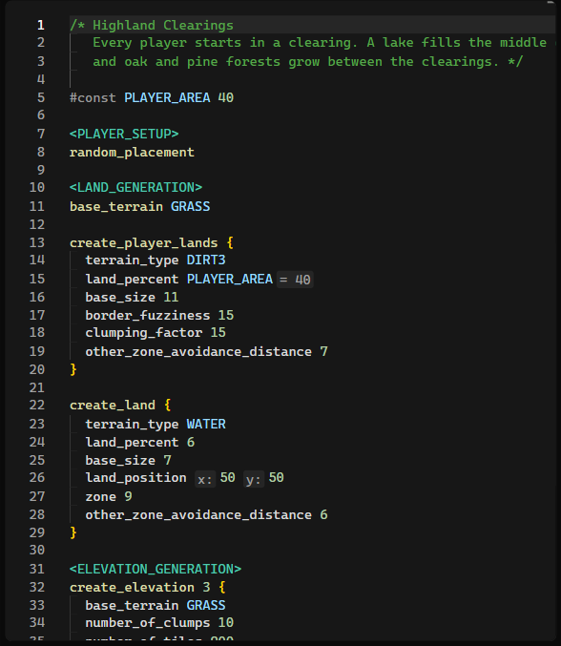This screenshot has height=646, width=561.
Task: Click the create_player_lands command
Action: tap(144, 242)
